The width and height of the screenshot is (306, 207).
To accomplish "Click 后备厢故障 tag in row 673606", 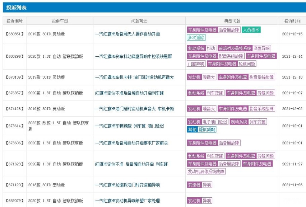I will click(229, 143).
